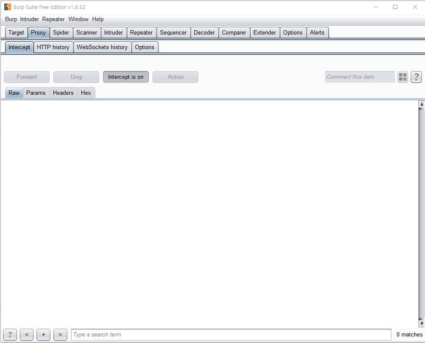The width and height of the screenshot is (425, 343).
Task: Open the Decoder tab
Action: pyautogui.click(x=205, y=33)
